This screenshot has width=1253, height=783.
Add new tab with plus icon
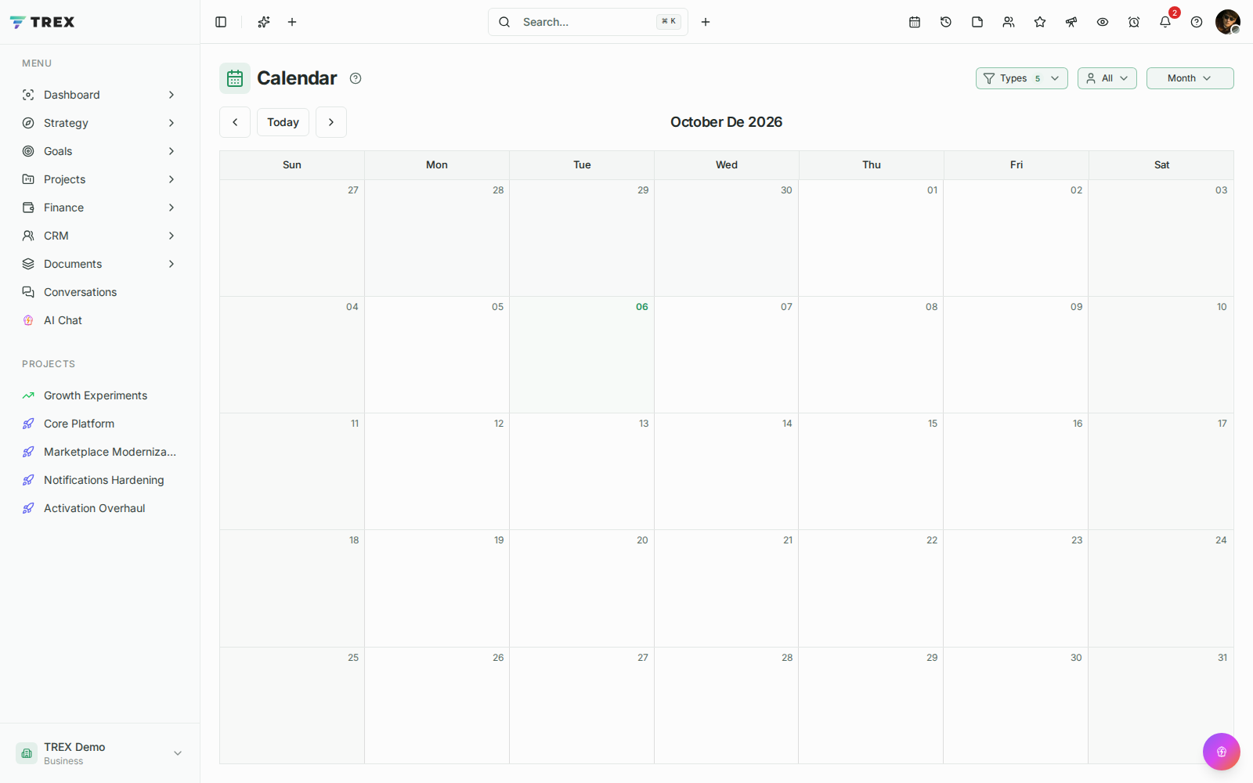pos(292,22)
